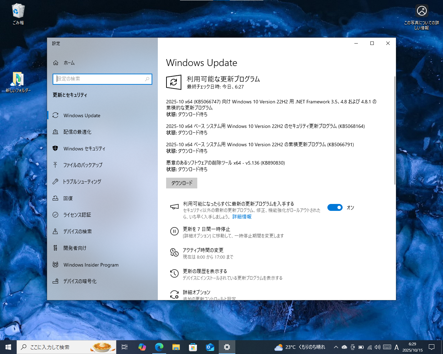Open Windows セキュリティ via its shield icon
Viewport: 443px width, 354px height.
[x=56, y=148]
